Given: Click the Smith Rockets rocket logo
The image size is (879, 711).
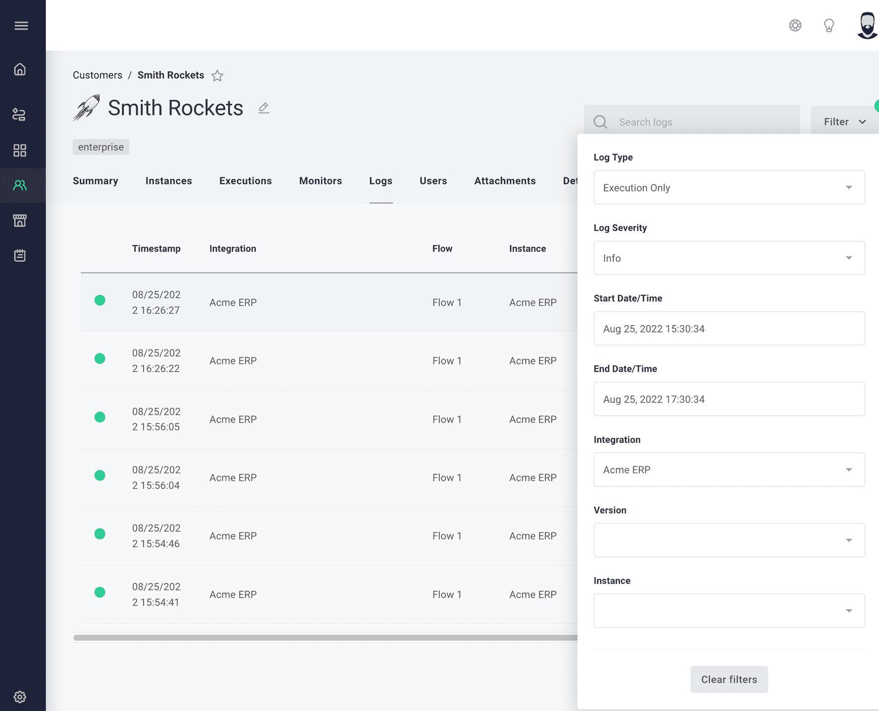Looking at the screenshot, I should [x=86, y=107].
